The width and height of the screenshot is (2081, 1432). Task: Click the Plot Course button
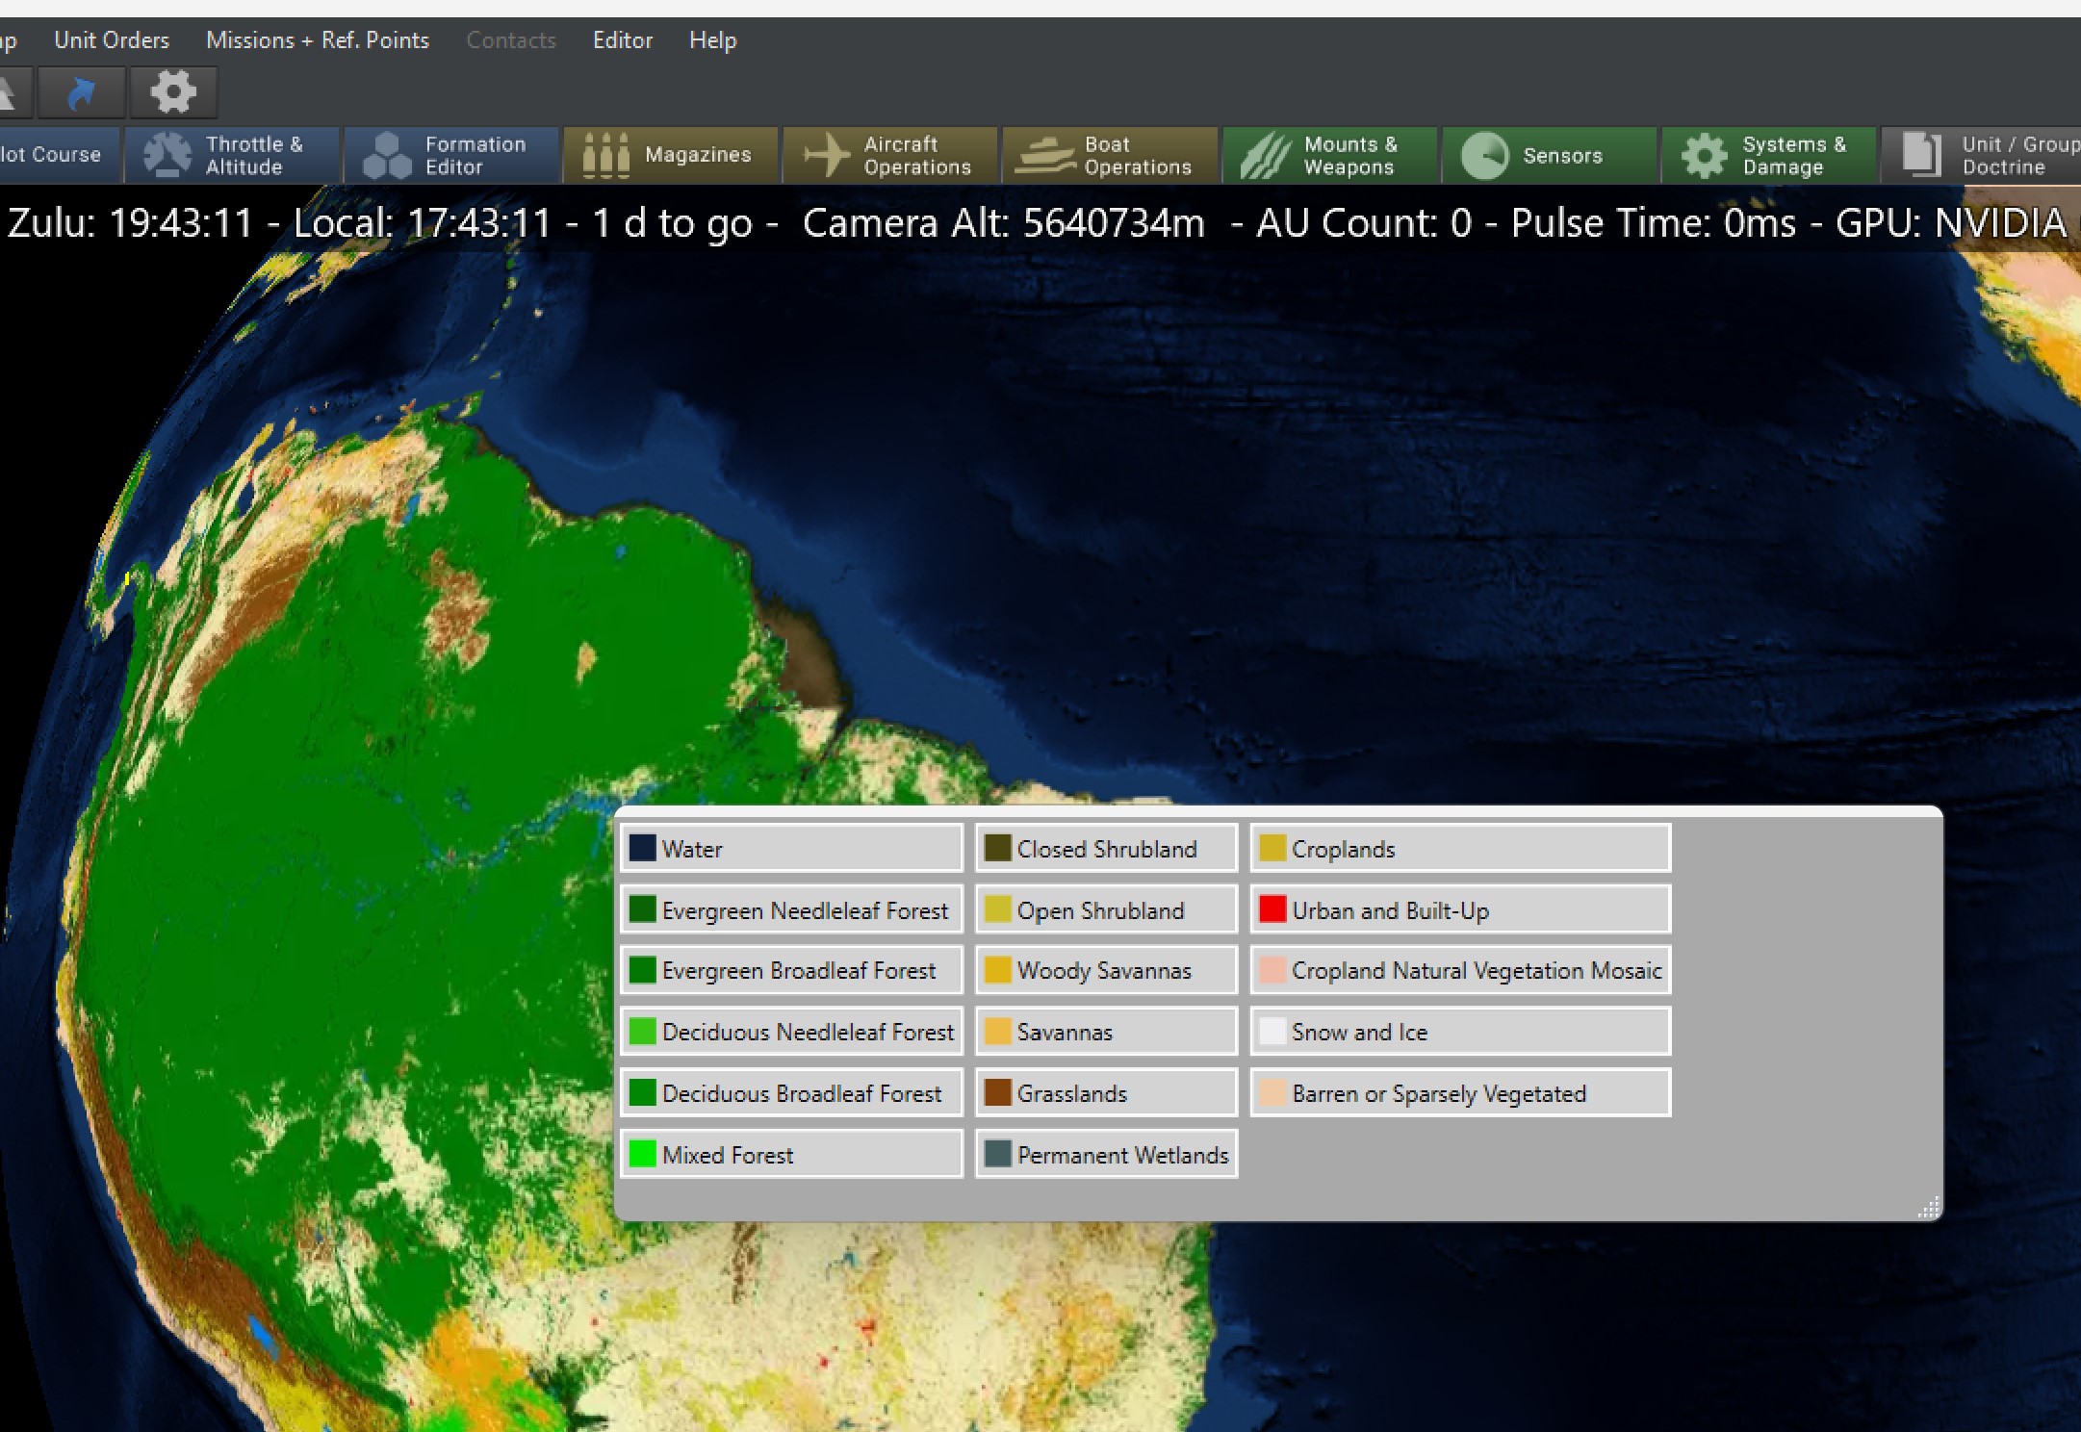coord(58,155)
